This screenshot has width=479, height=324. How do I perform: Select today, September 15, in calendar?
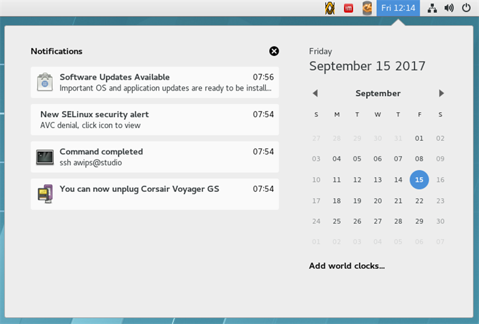pyautogui.click(x=419, y=180)
